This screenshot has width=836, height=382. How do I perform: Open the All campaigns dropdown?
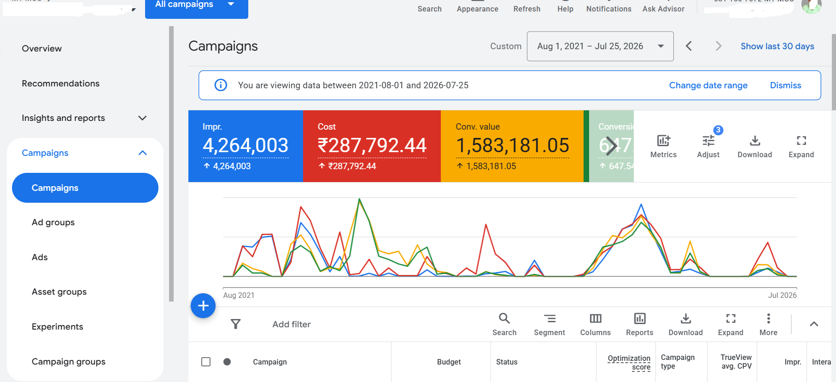coord(197,5)
